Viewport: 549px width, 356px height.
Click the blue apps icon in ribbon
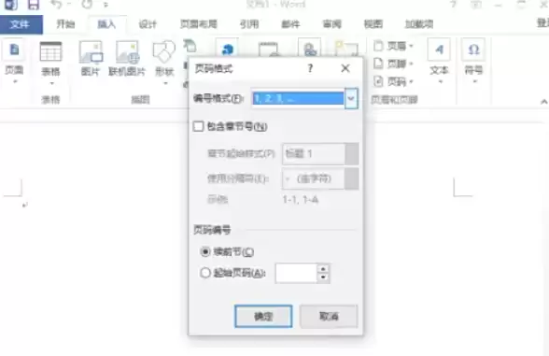(227, 49)
